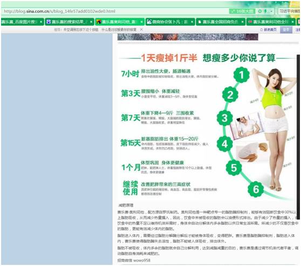Open the dropdown arrow next to lightning icon
The height and width of the screenshot is (266, 301).
[271, 11]
